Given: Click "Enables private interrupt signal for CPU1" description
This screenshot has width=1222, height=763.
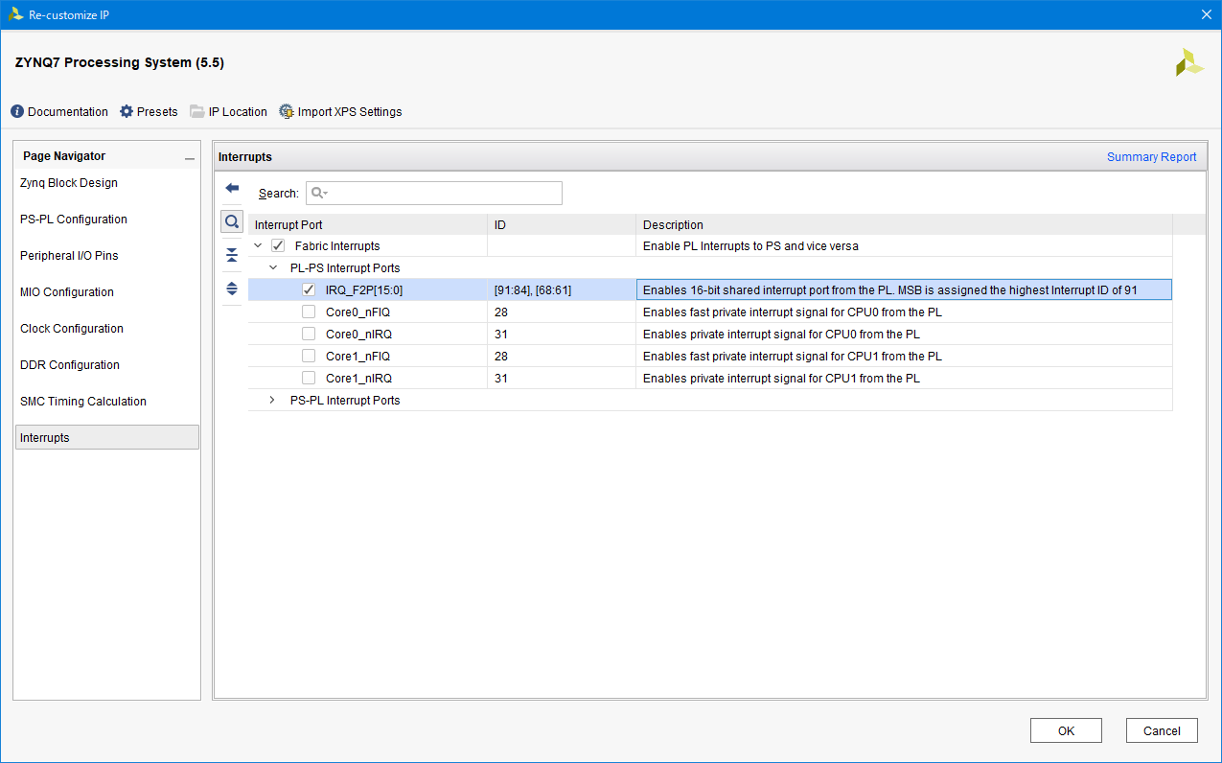Looking at the screenshot, I should [781, 378].
